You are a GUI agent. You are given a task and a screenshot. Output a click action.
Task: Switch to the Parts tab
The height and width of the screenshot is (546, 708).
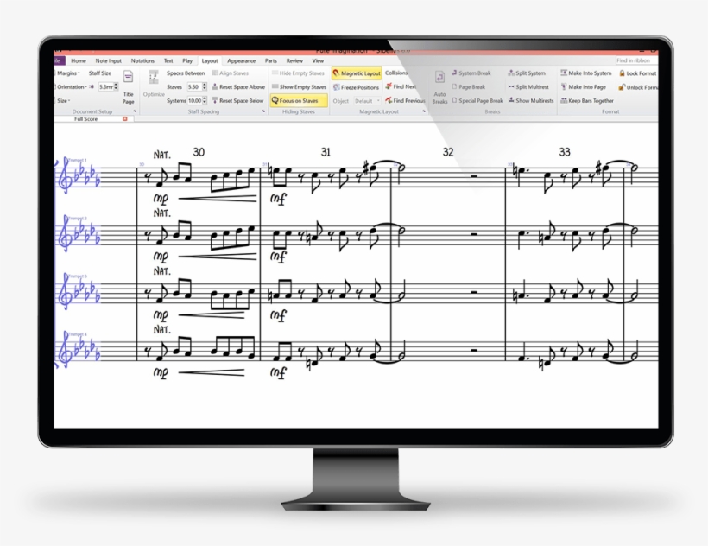pyautogui.click(x=271, y=60)
